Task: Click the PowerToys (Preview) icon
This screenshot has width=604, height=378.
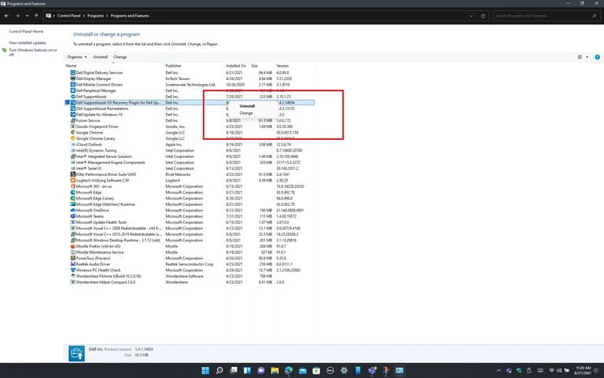Action: click(73, 258)
